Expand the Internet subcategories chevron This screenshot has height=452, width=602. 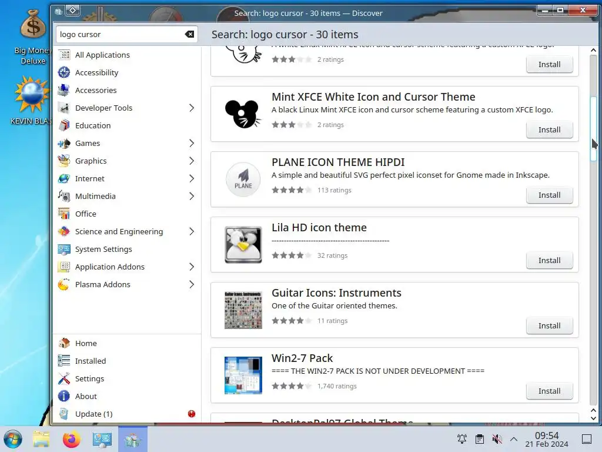coord(192,179)
